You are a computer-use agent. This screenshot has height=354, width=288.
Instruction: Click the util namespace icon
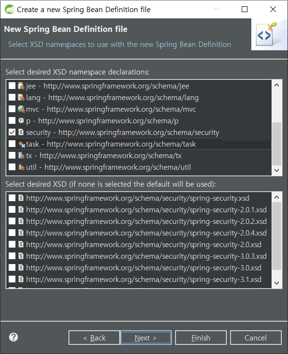tap(21, 167)
